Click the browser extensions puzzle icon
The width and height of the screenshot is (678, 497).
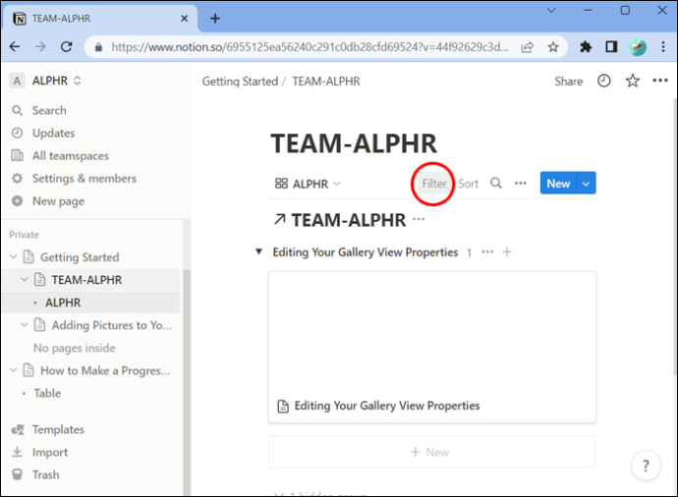click(x=586, y=47)
